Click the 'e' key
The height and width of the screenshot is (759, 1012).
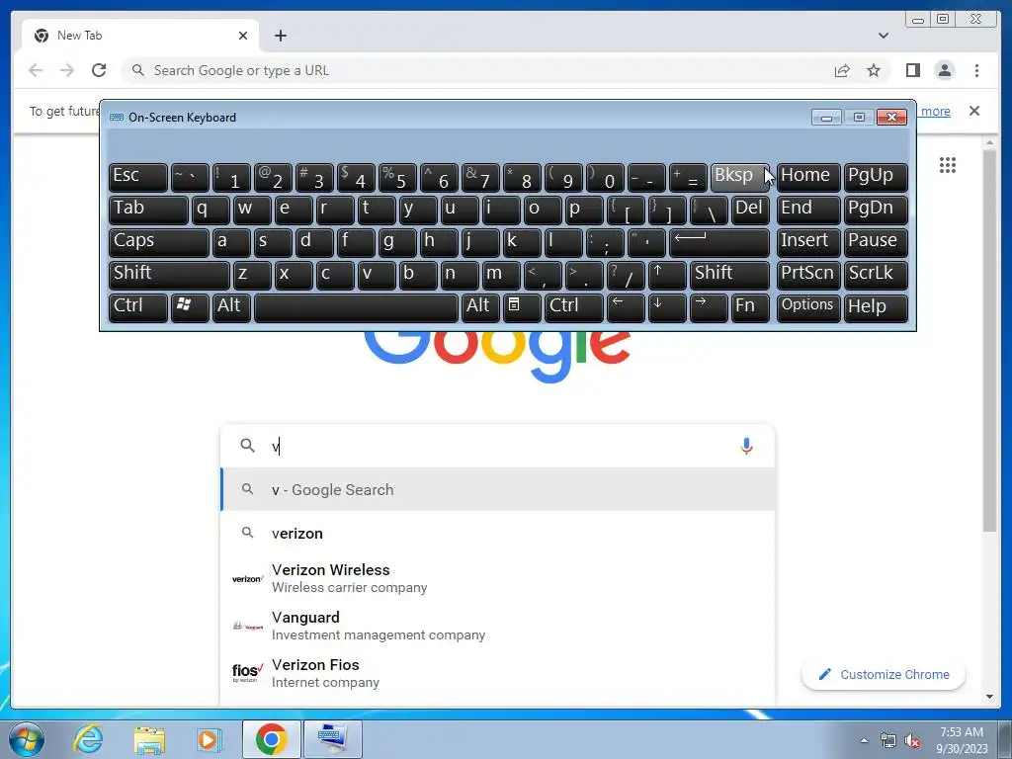[293, 210]
